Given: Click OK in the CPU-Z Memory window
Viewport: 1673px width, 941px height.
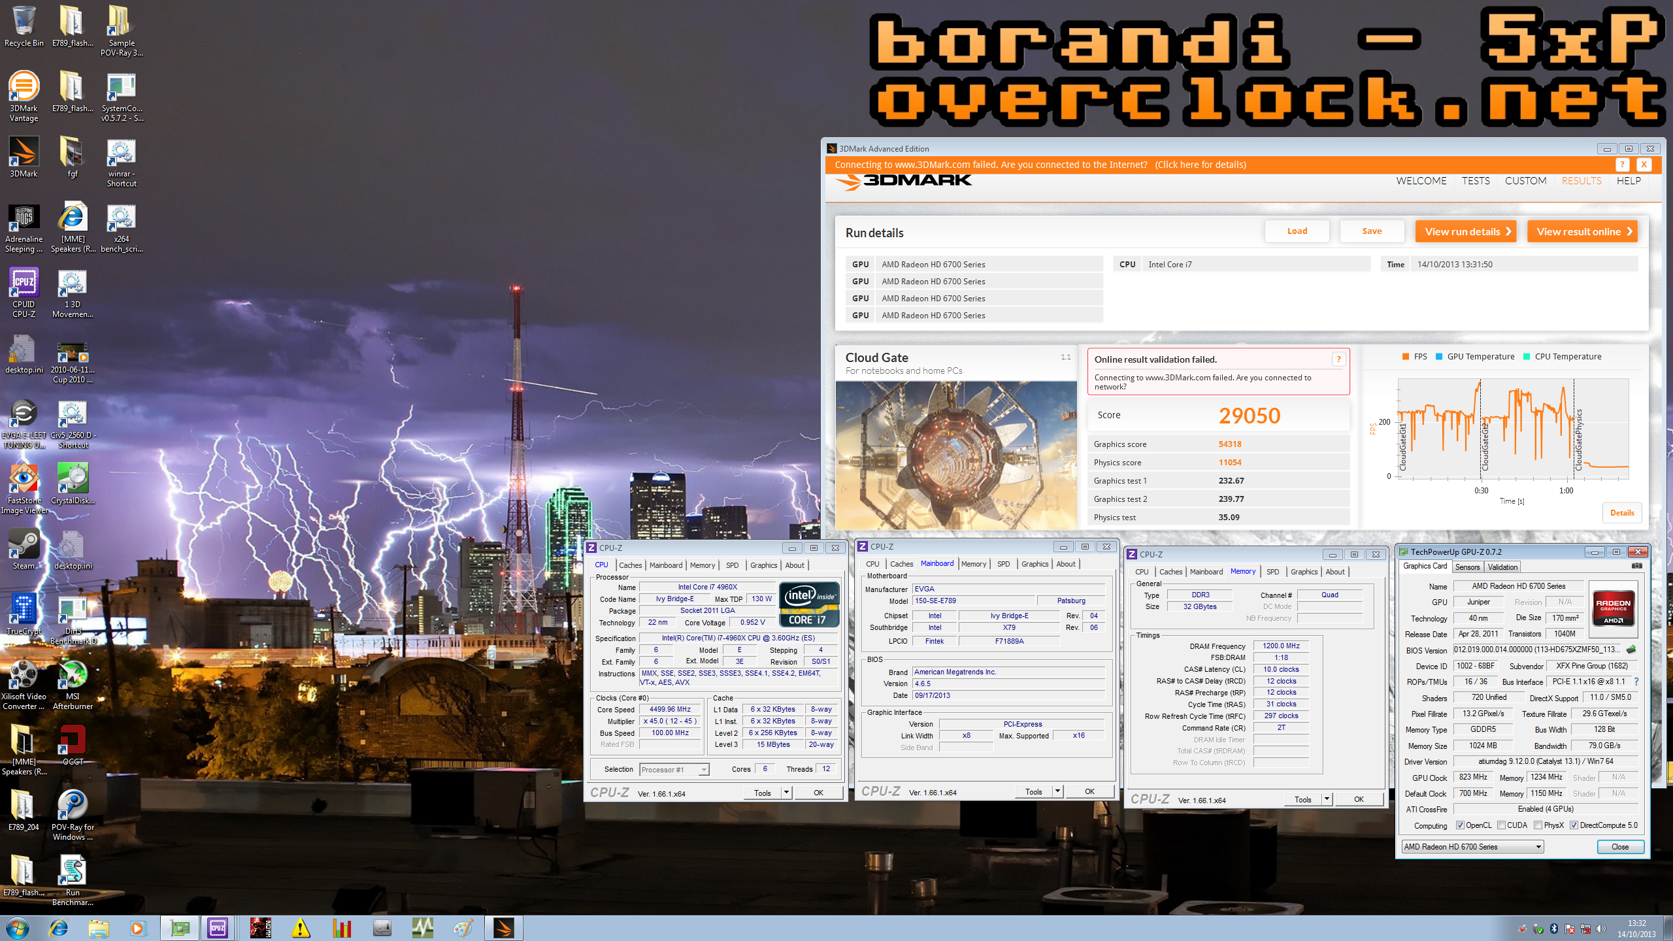Looking at the screenshot, I should click(1359, 799).
